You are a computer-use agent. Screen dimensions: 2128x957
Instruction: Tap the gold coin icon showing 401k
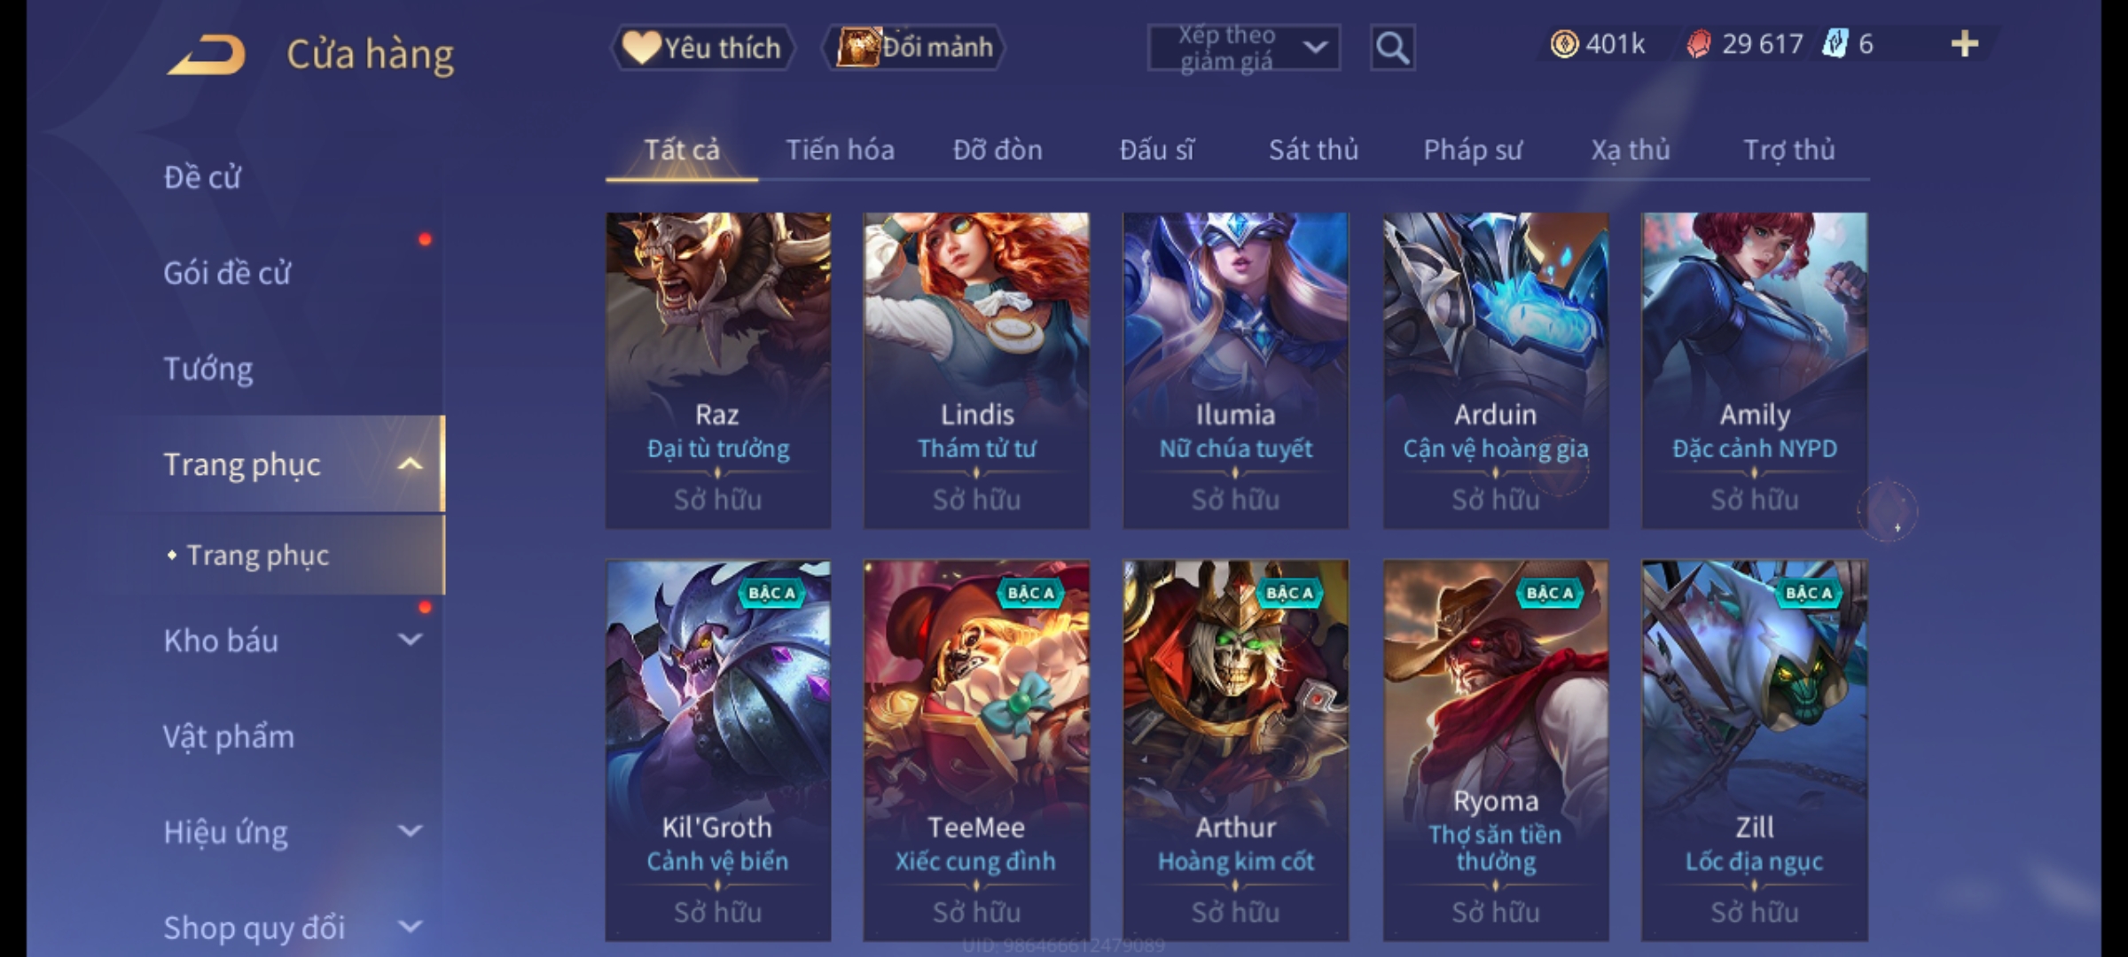(x=1564, y=44)
